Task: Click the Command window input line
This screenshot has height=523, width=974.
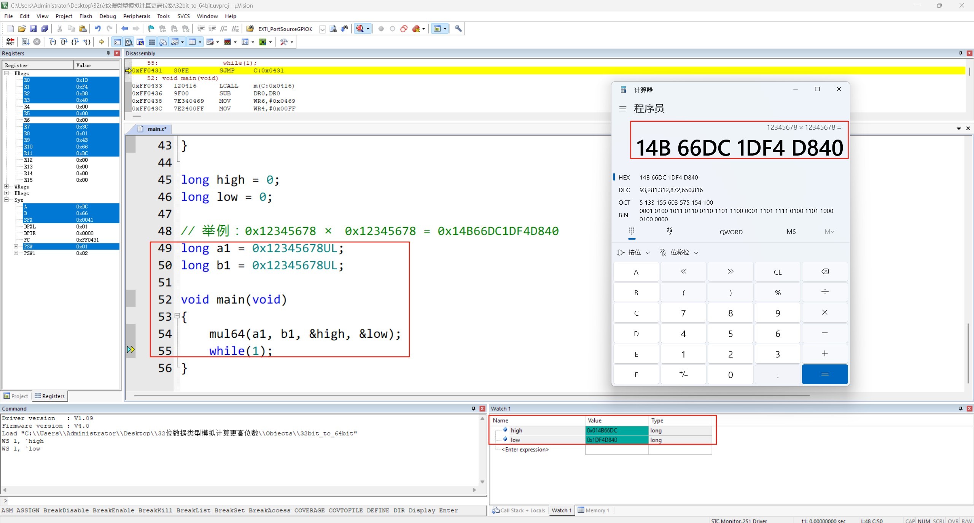Action: pos(243,501)
